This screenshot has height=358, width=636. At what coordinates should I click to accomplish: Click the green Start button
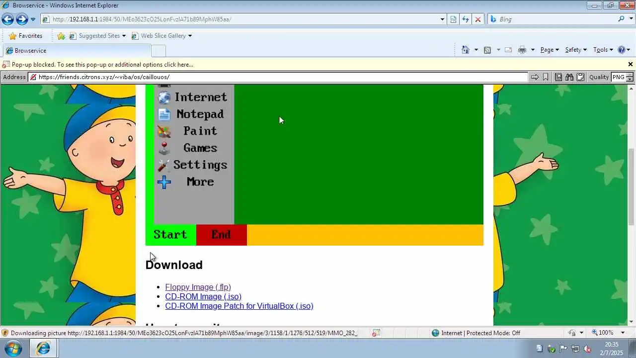170,235
